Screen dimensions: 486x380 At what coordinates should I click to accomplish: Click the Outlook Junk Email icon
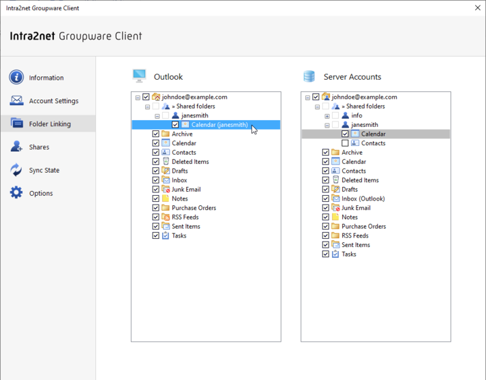click(x=166, y=190)
